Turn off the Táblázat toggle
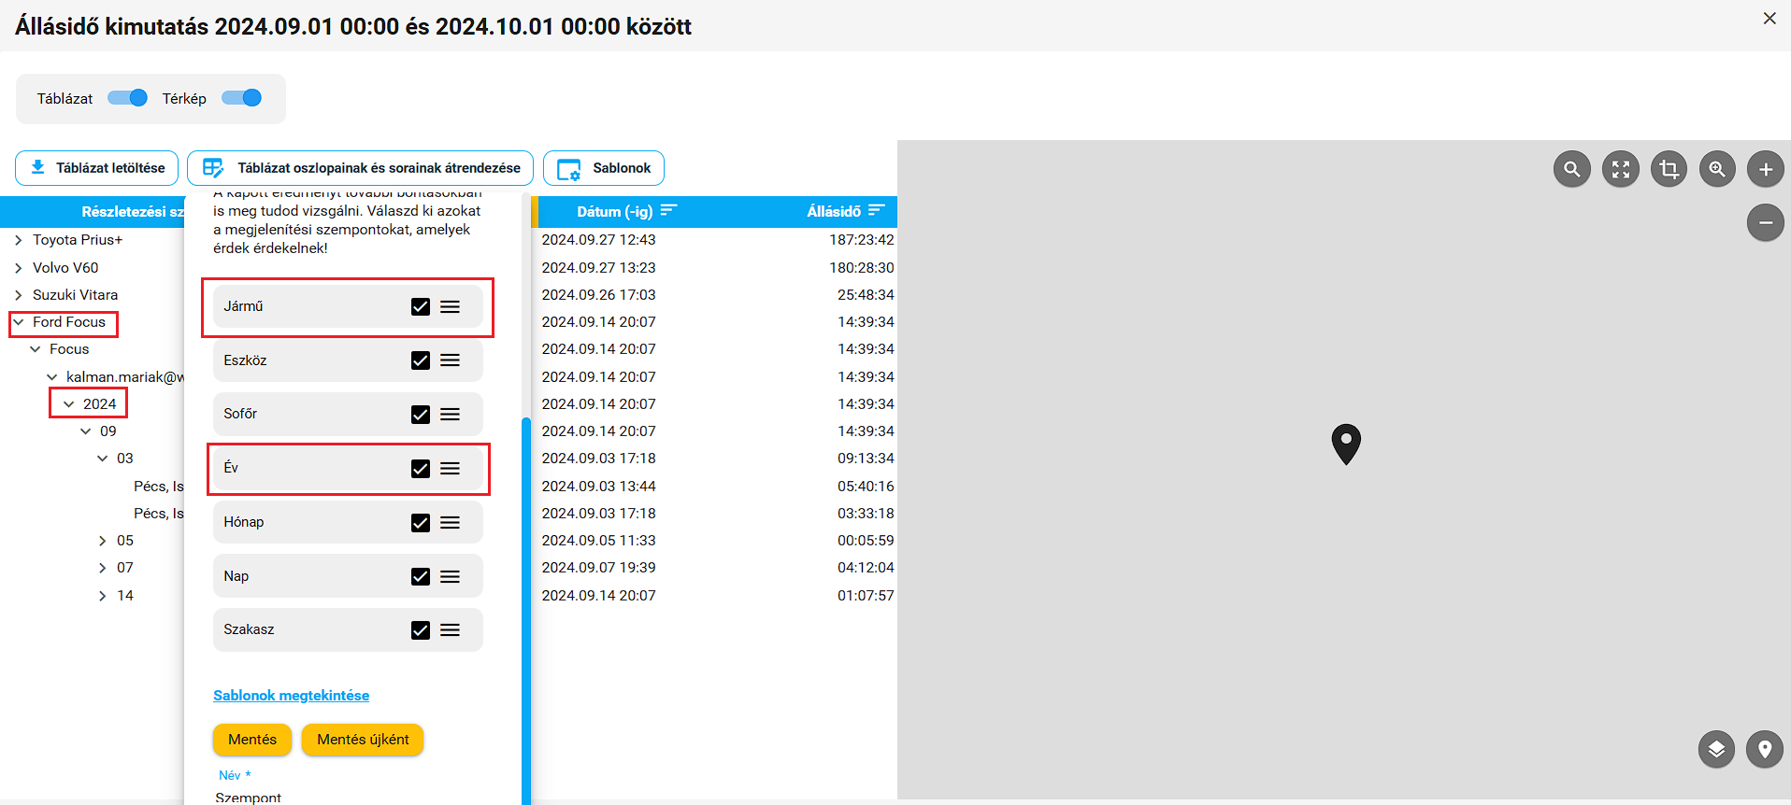 [128, 98]
